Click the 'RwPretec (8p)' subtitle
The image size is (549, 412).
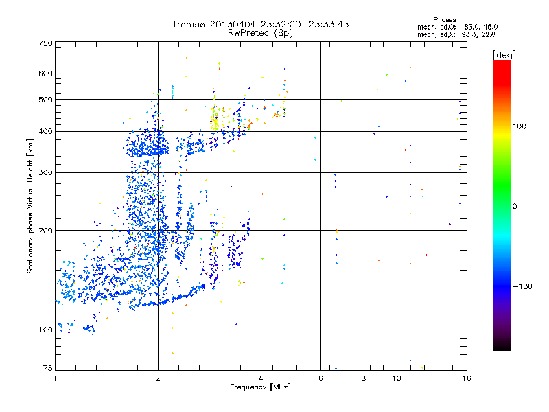260,33
